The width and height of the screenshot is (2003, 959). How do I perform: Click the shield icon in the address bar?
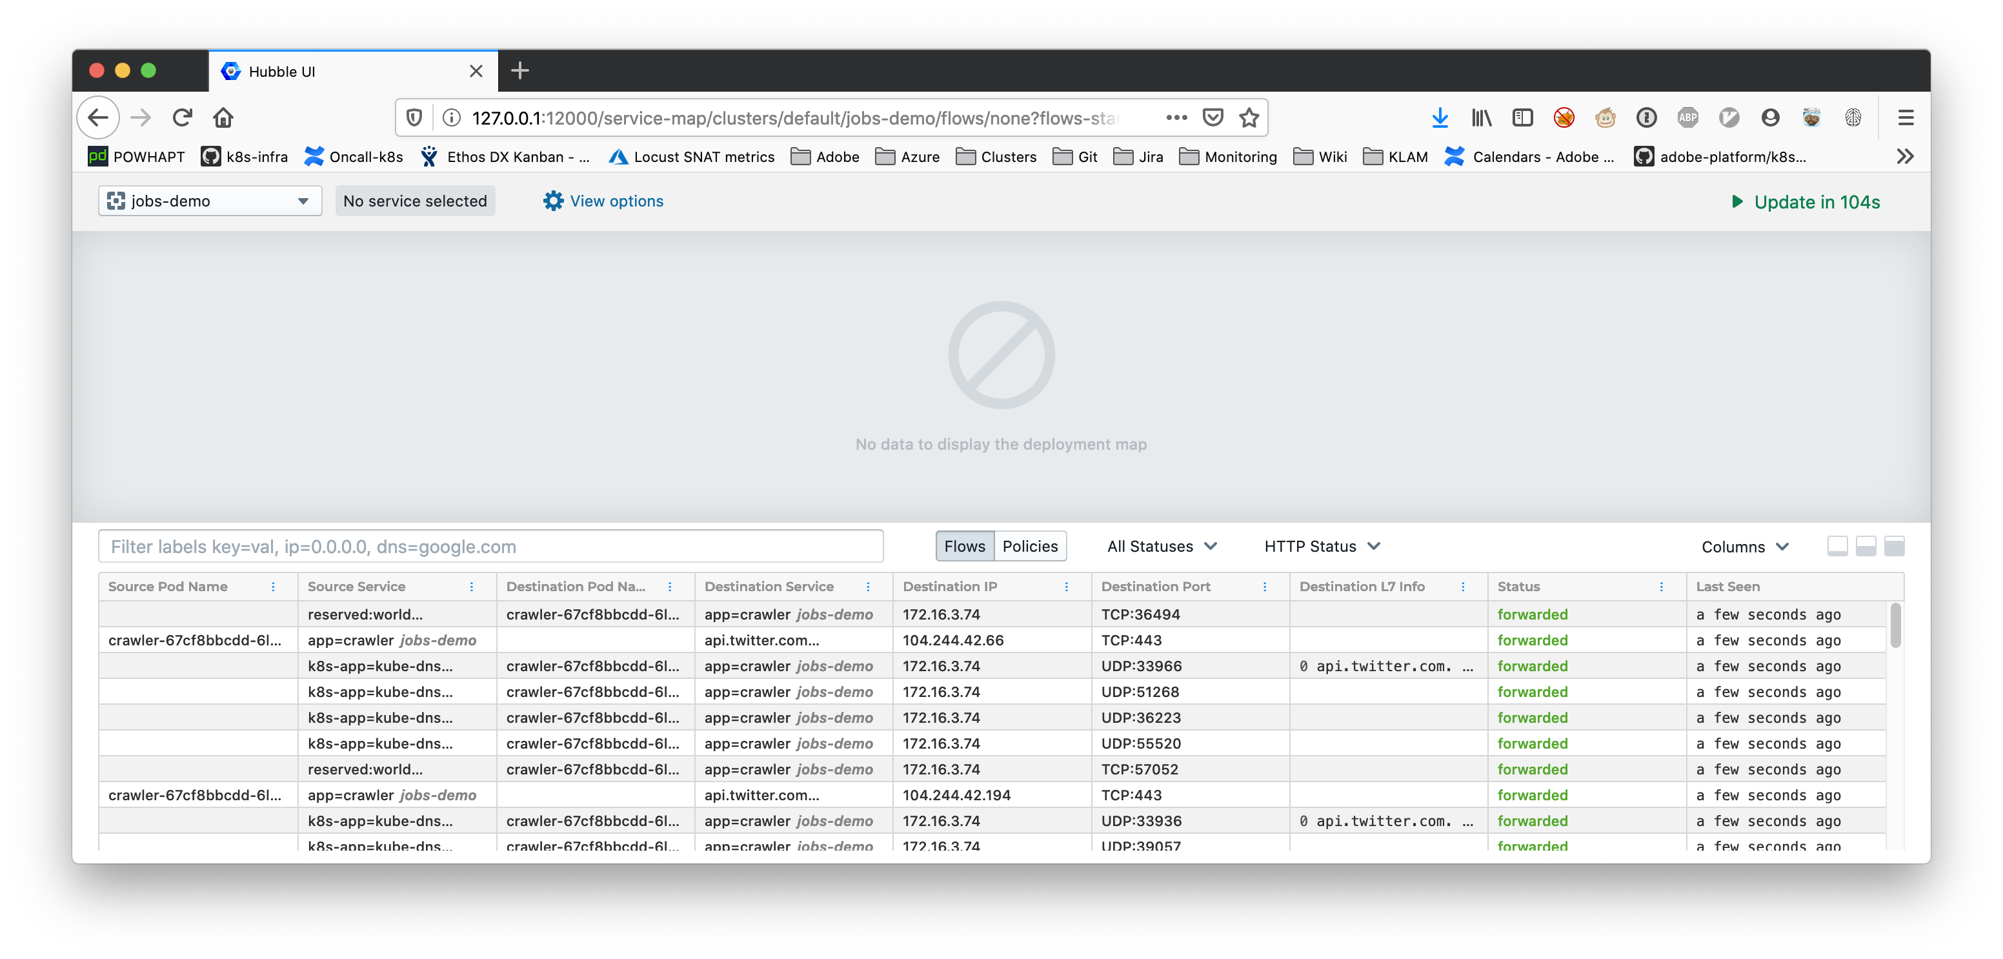(414, 117)
